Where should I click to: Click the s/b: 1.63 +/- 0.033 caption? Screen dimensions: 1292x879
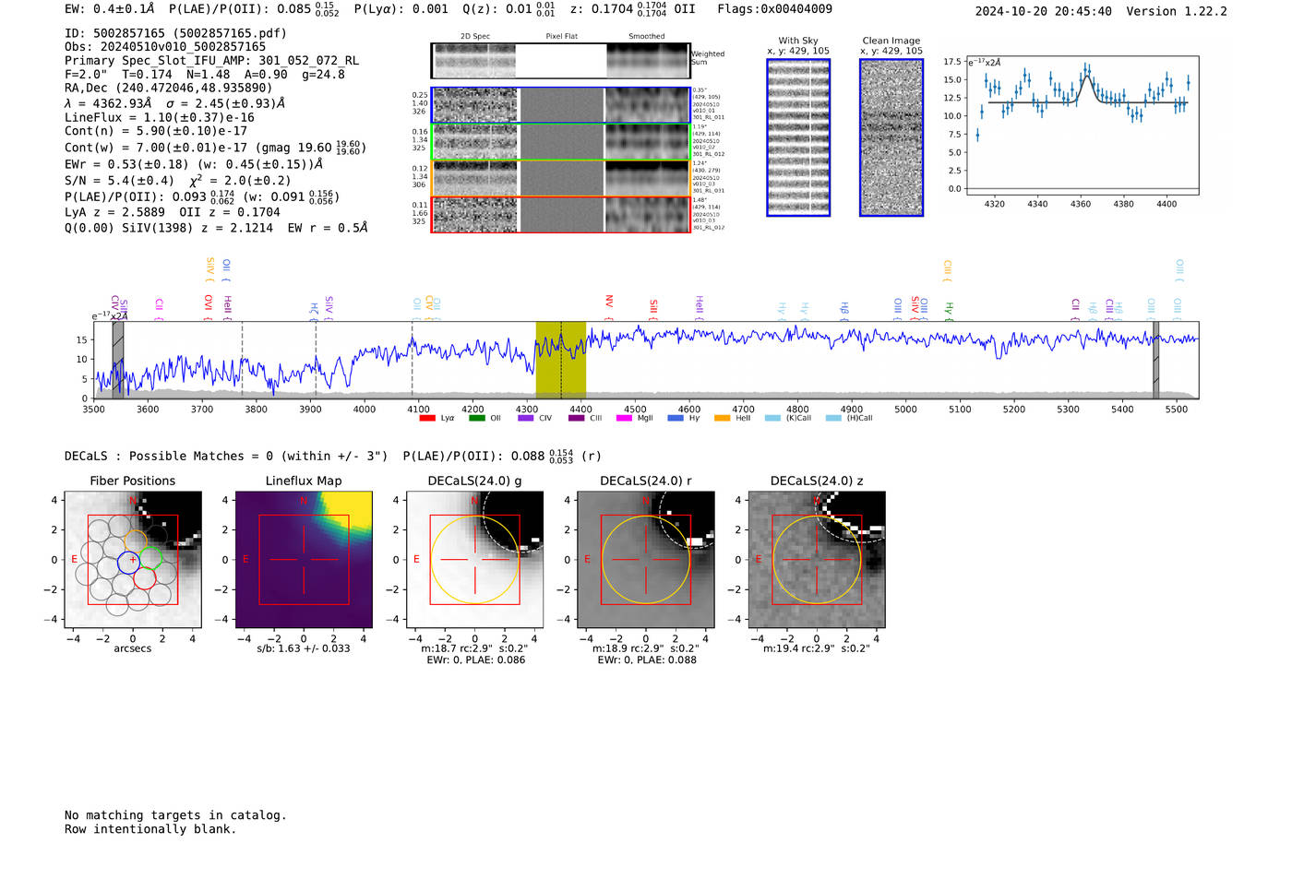(x=304, y=648)
